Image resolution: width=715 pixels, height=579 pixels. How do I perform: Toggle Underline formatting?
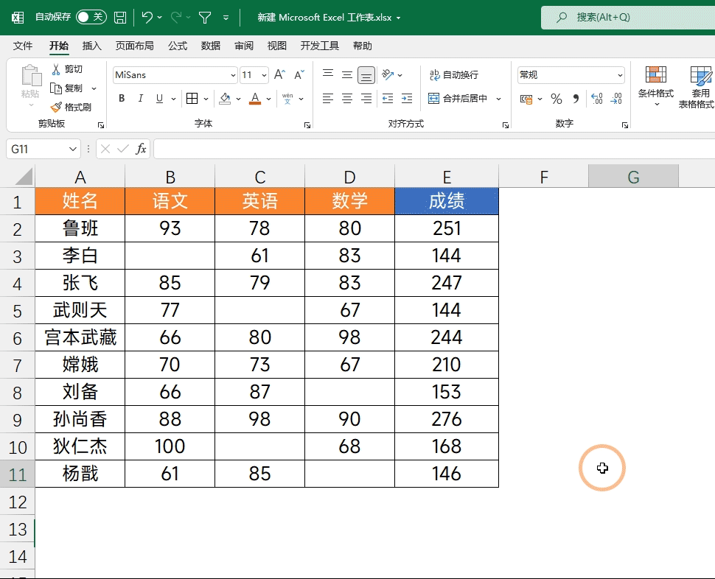pos(160,99)
